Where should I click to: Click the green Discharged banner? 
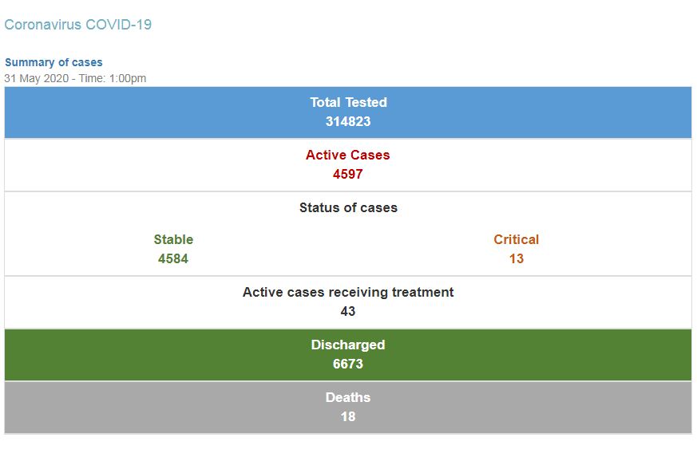(348, 355)
